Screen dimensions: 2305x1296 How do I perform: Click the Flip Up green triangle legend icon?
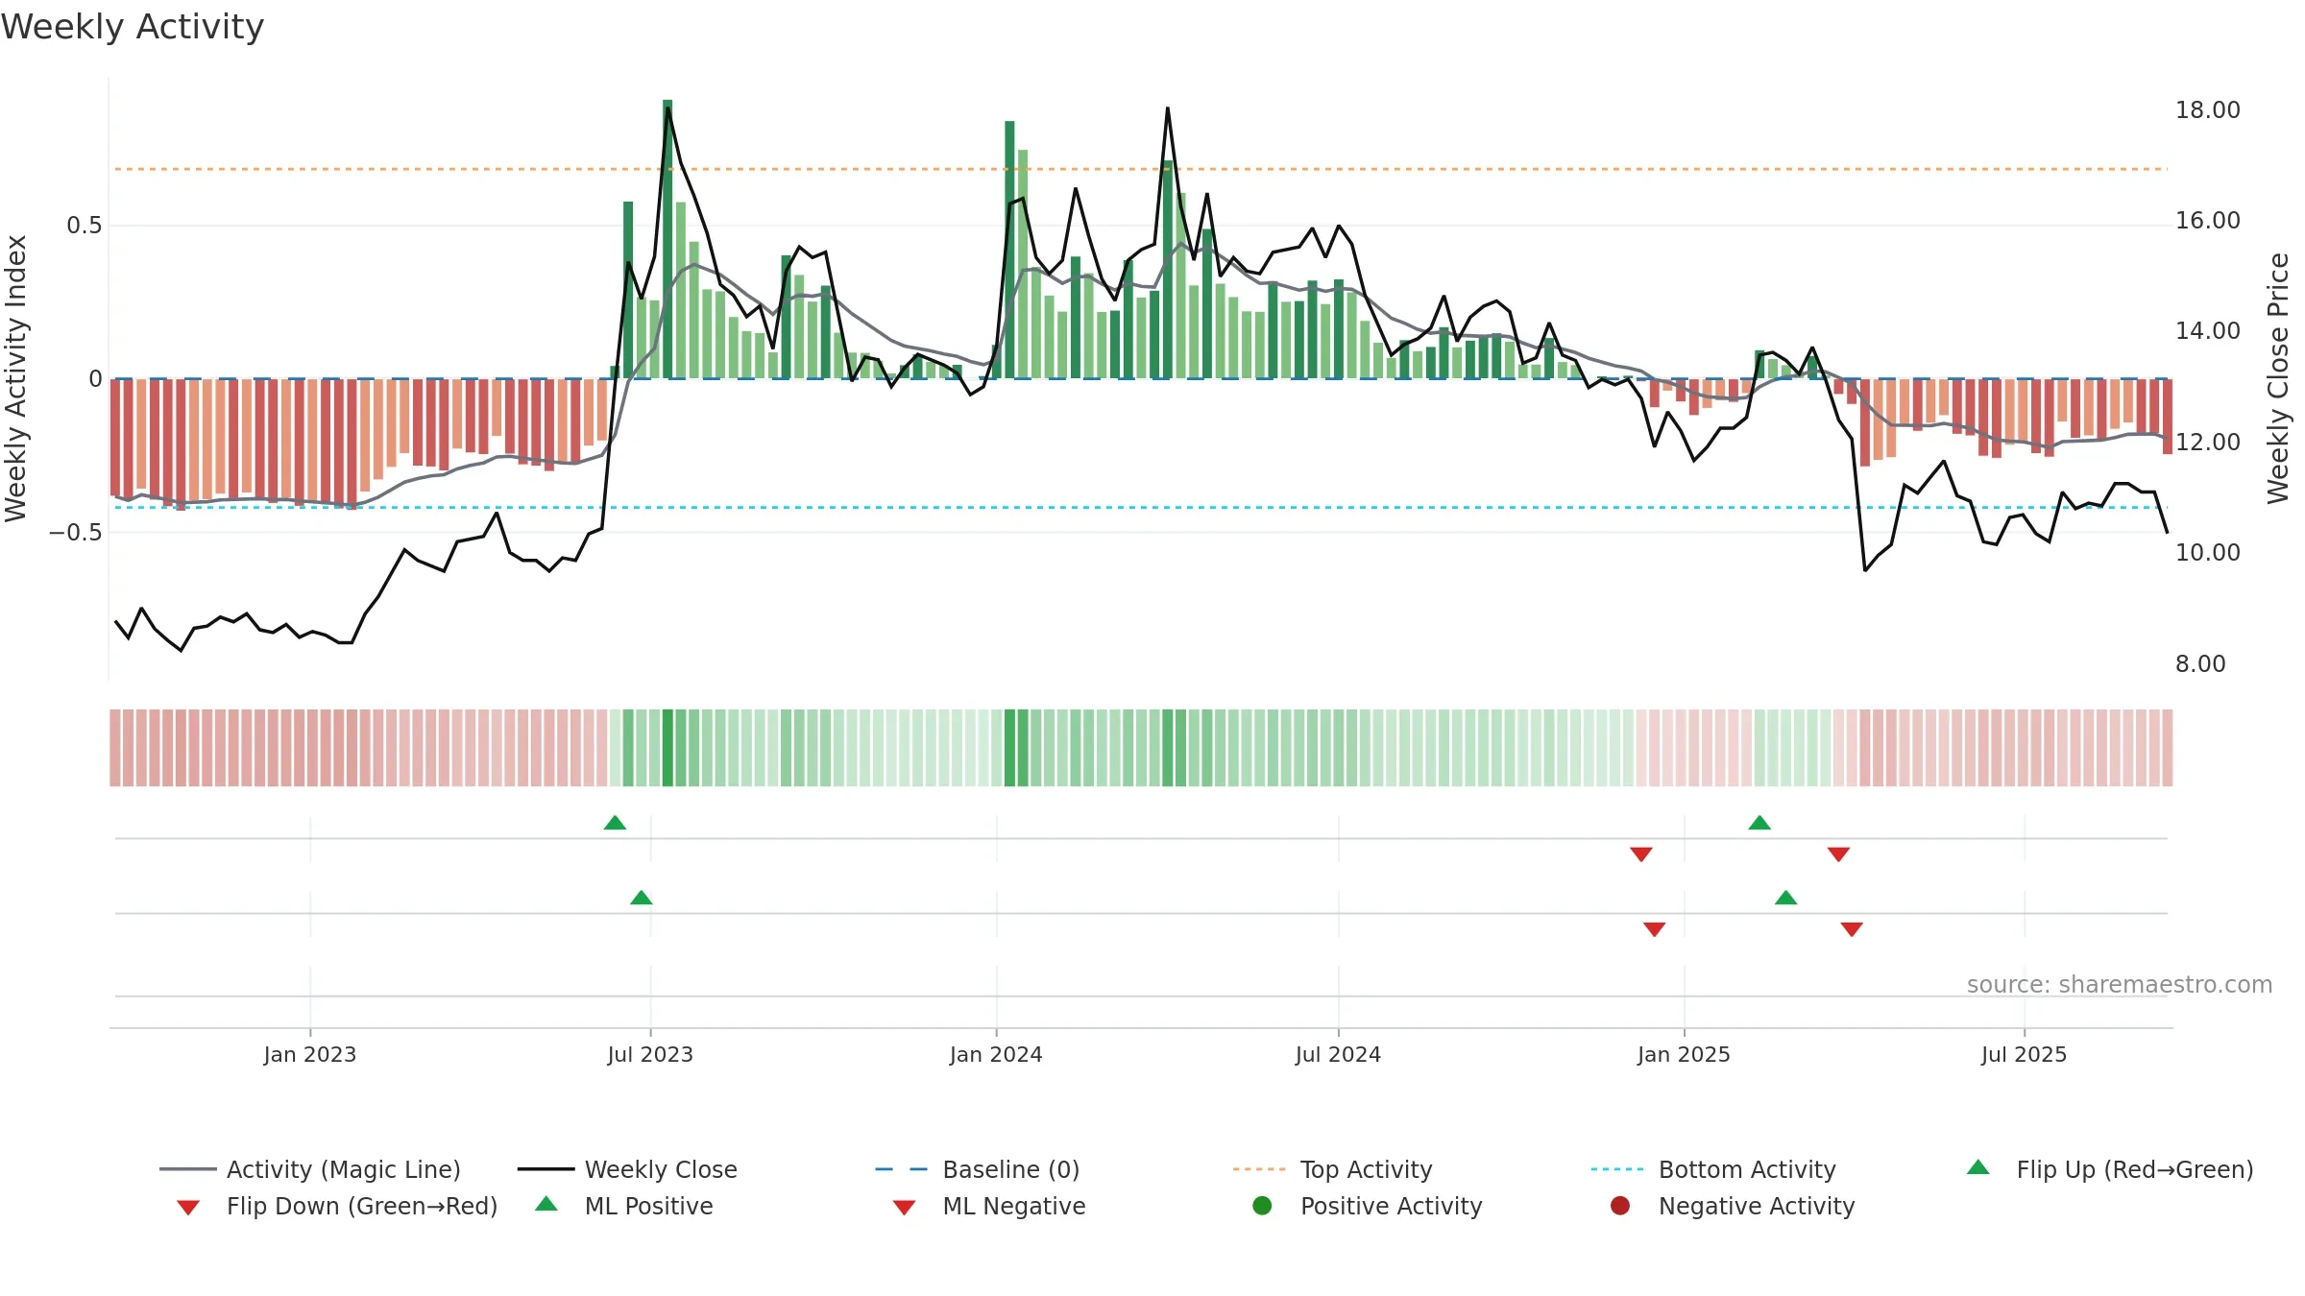pyautogui.click(x=1978, y=1167)
